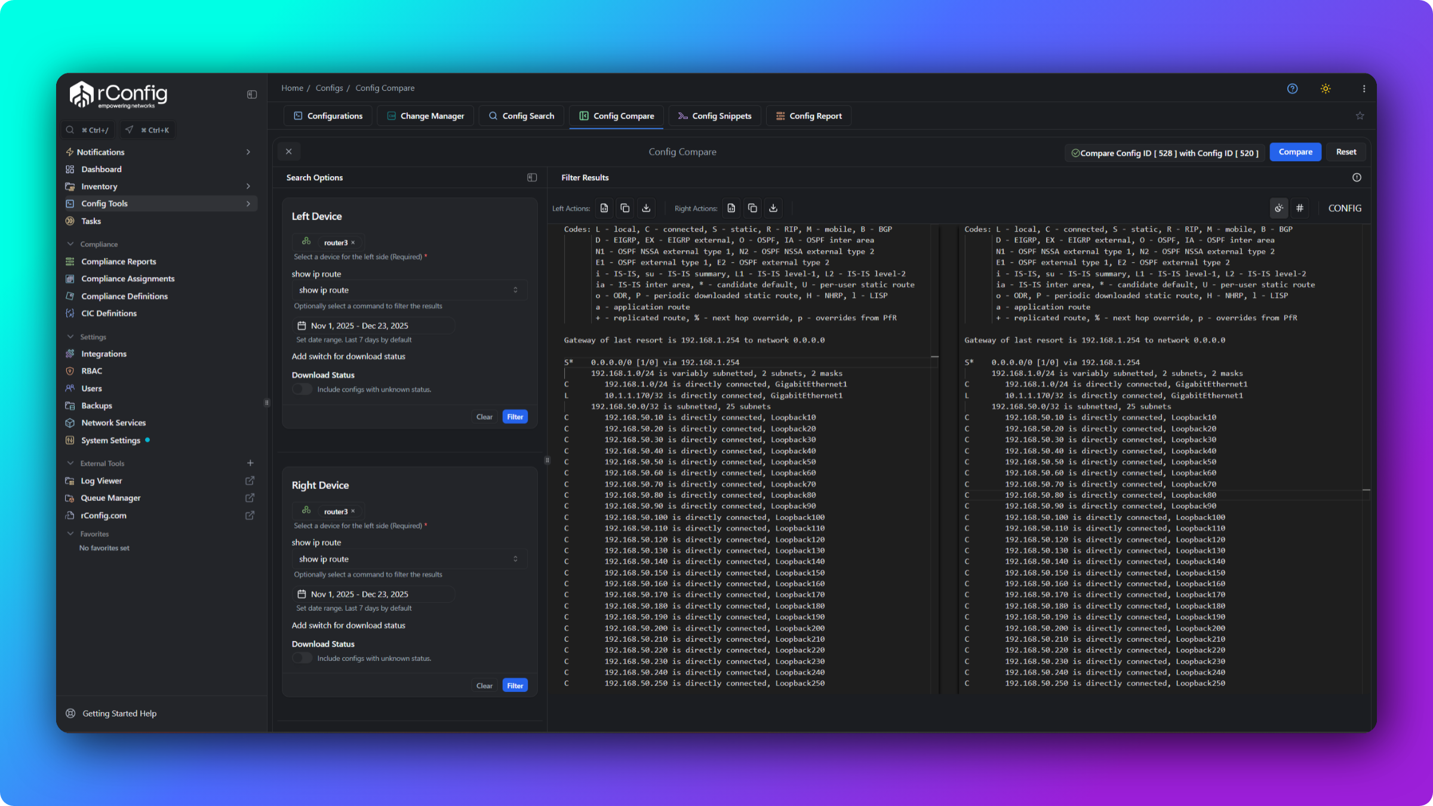Open the help question mark icon
1433x806 pixels.
[x=1292, y=88]
